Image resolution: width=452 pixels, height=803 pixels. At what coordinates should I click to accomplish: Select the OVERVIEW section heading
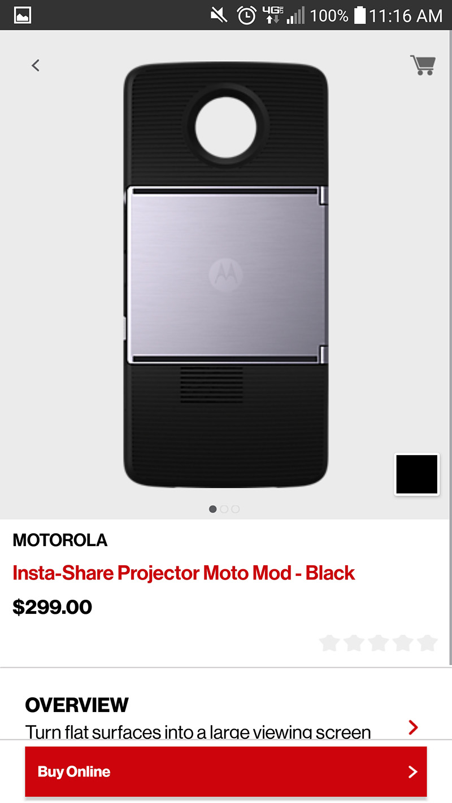pyautogui.click(x=76, y=705)
